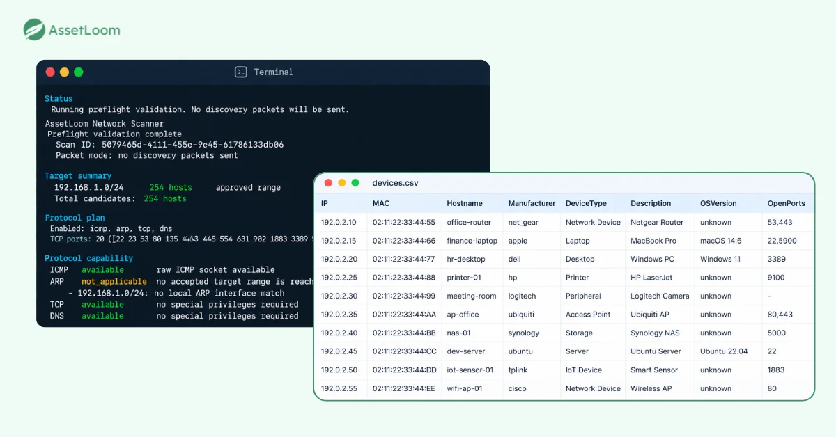
Task: Select the DeviceType column header
Action: [x=586, y=204]
